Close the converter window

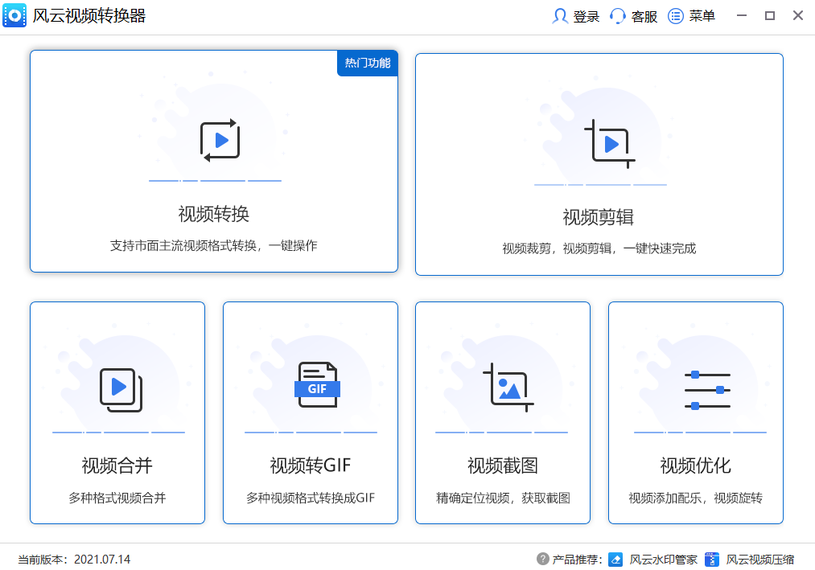[798, 15]
